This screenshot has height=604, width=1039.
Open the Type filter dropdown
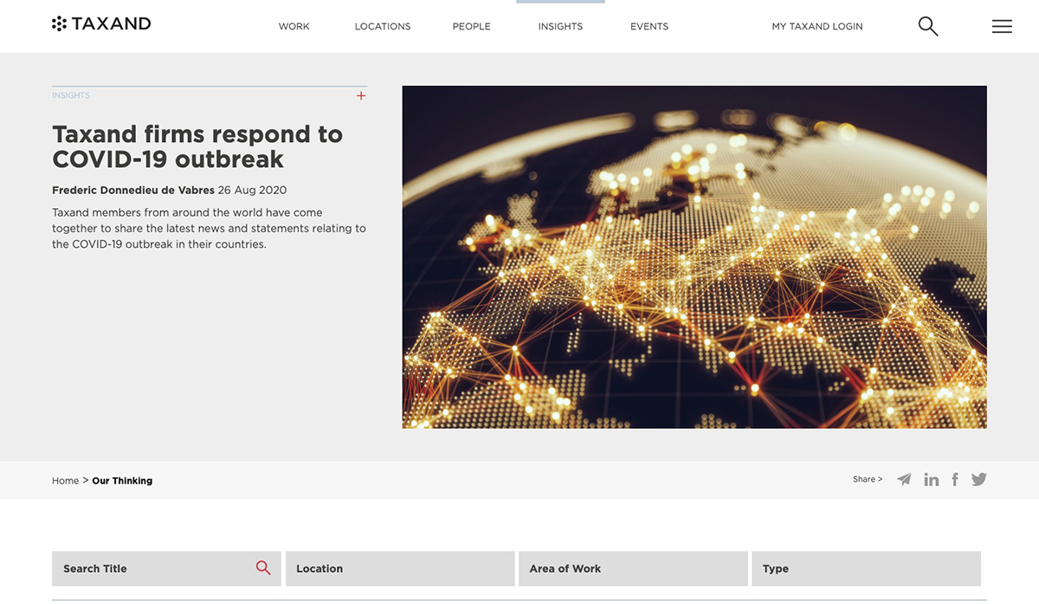(x=866, y=568)
